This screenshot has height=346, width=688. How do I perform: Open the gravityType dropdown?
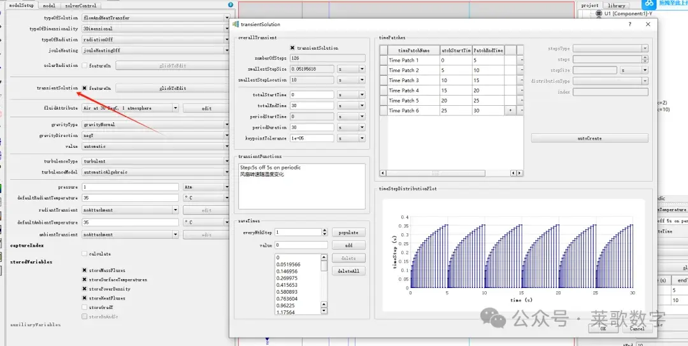[x=156, y=125]
